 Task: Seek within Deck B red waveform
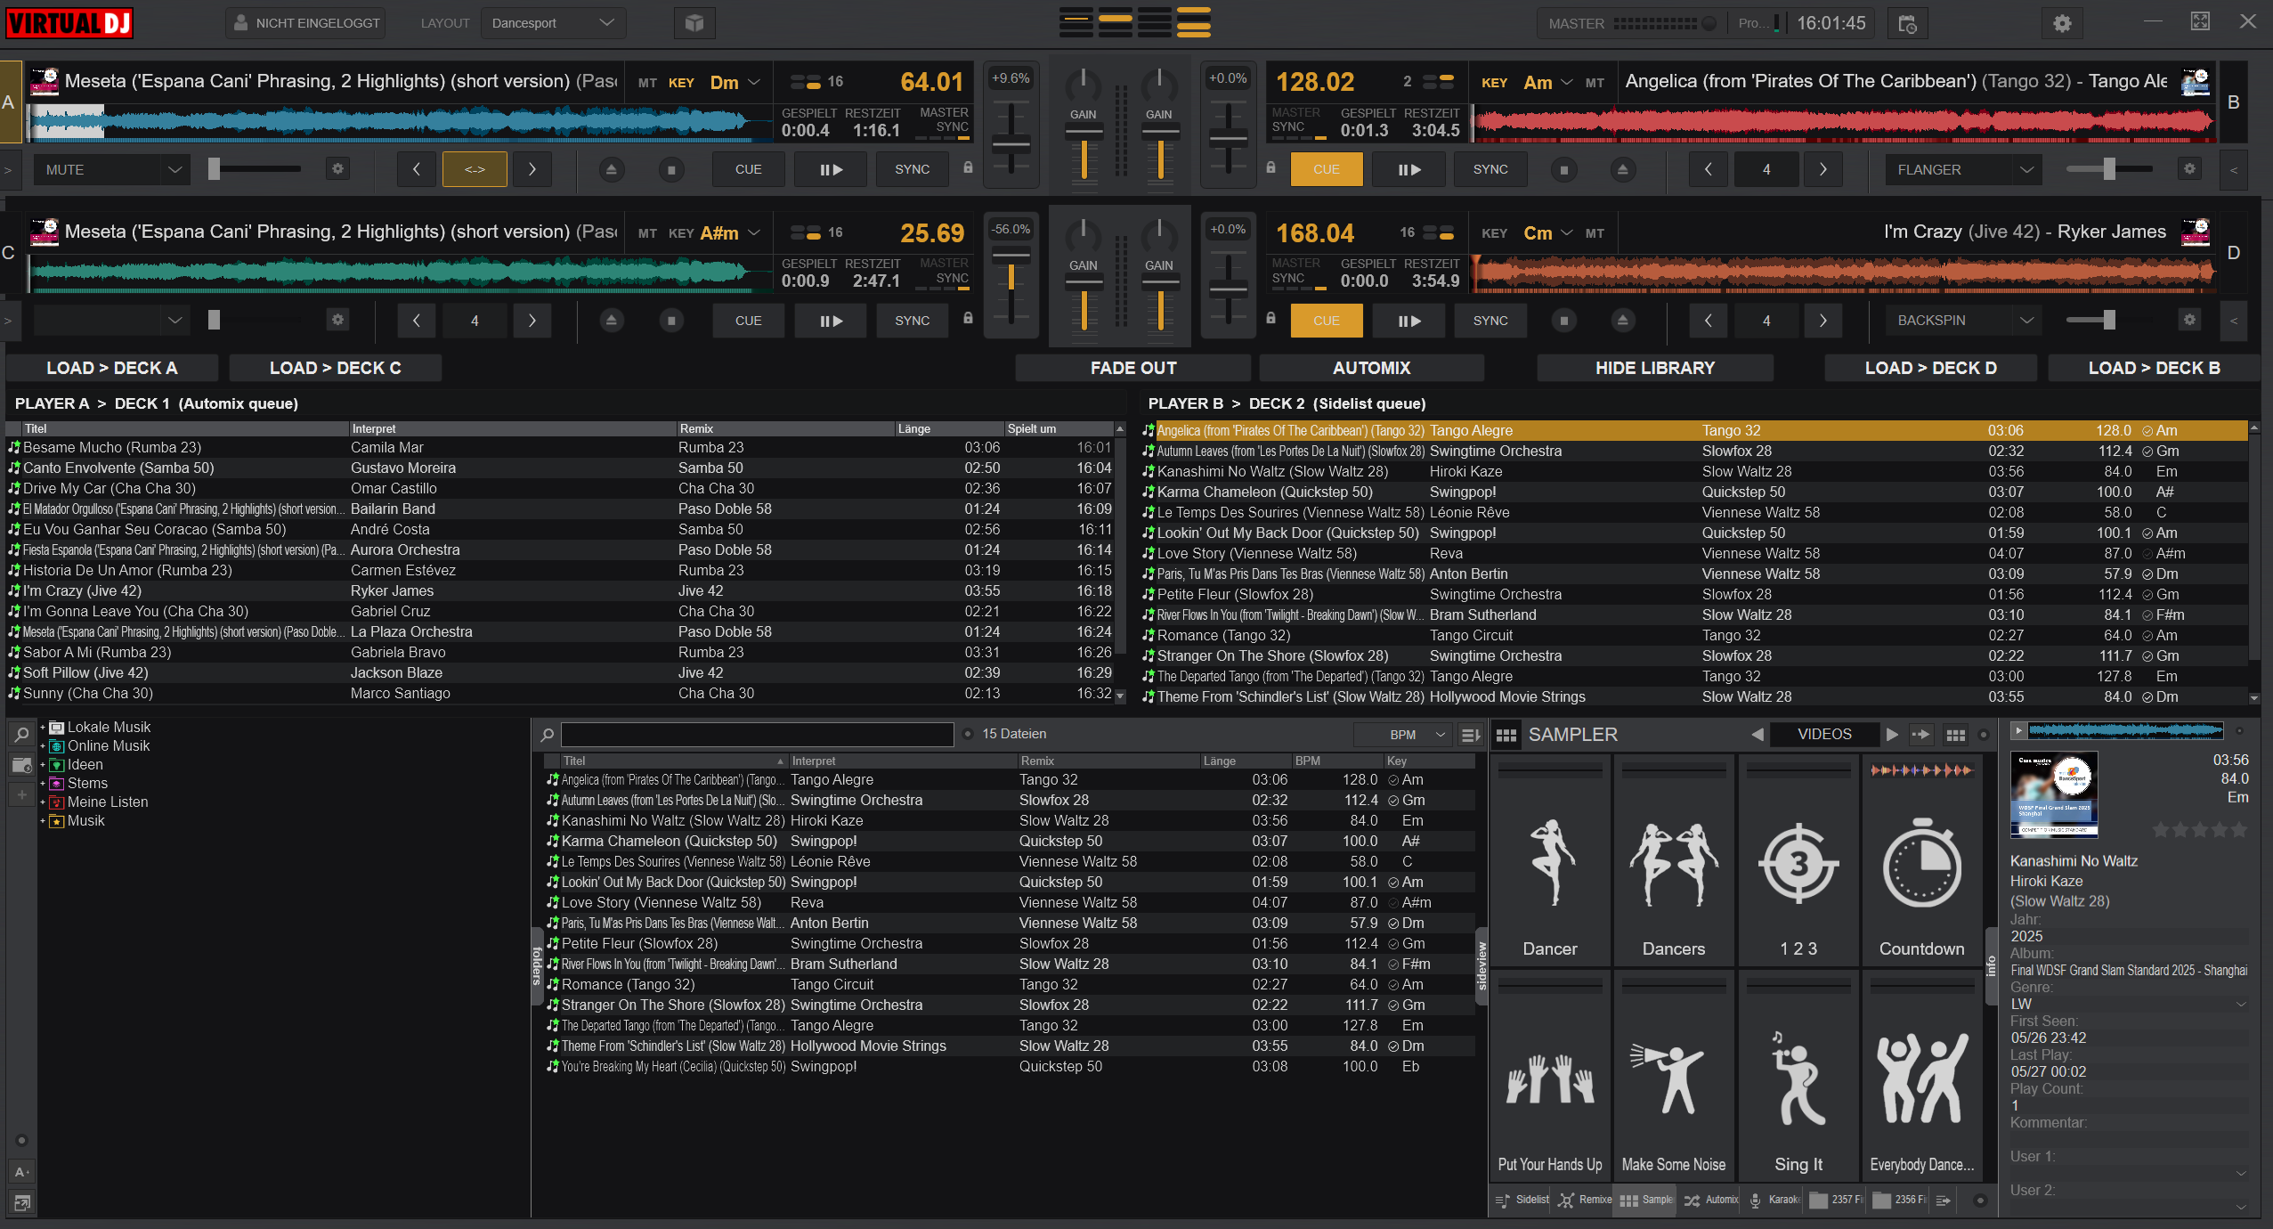pos(1843,123)
